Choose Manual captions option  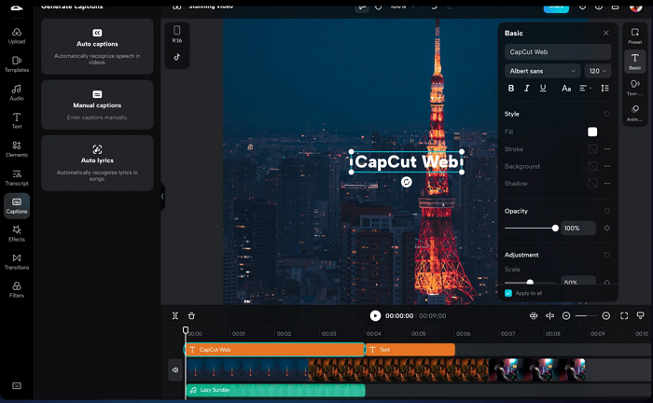97,104
